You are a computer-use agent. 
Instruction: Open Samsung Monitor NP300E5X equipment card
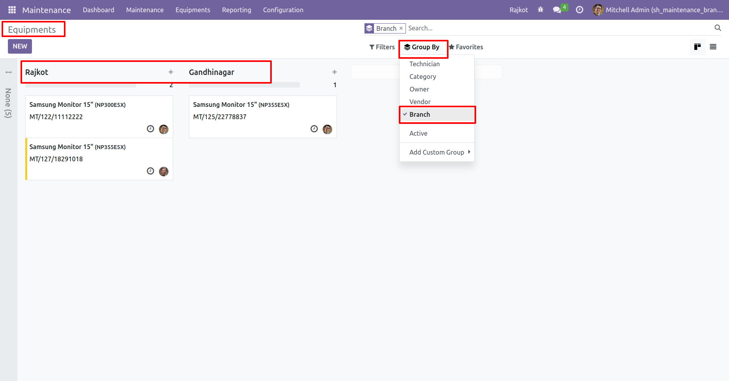[x=99, y=117]
